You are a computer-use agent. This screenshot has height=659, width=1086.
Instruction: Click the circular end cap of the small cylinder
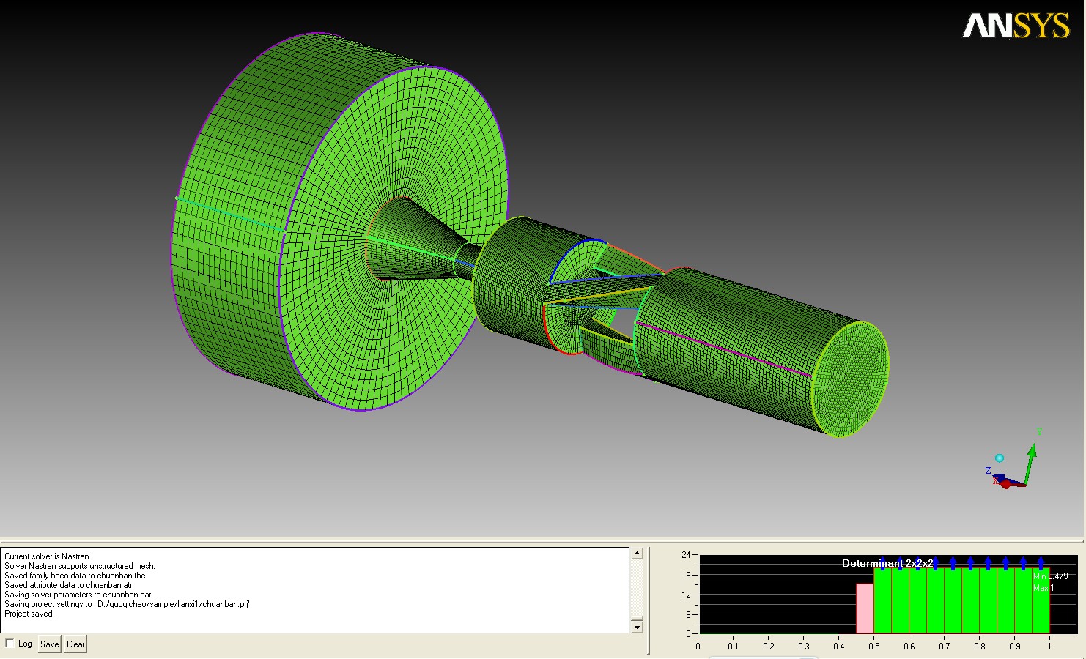pos(850,379)
